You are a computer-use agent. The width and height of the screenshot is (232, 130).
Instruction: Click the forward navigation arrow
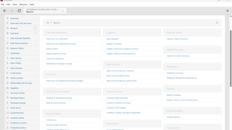(12, 11)
